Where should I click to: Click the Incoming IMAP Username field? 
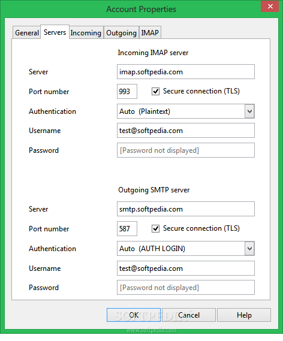185,131
